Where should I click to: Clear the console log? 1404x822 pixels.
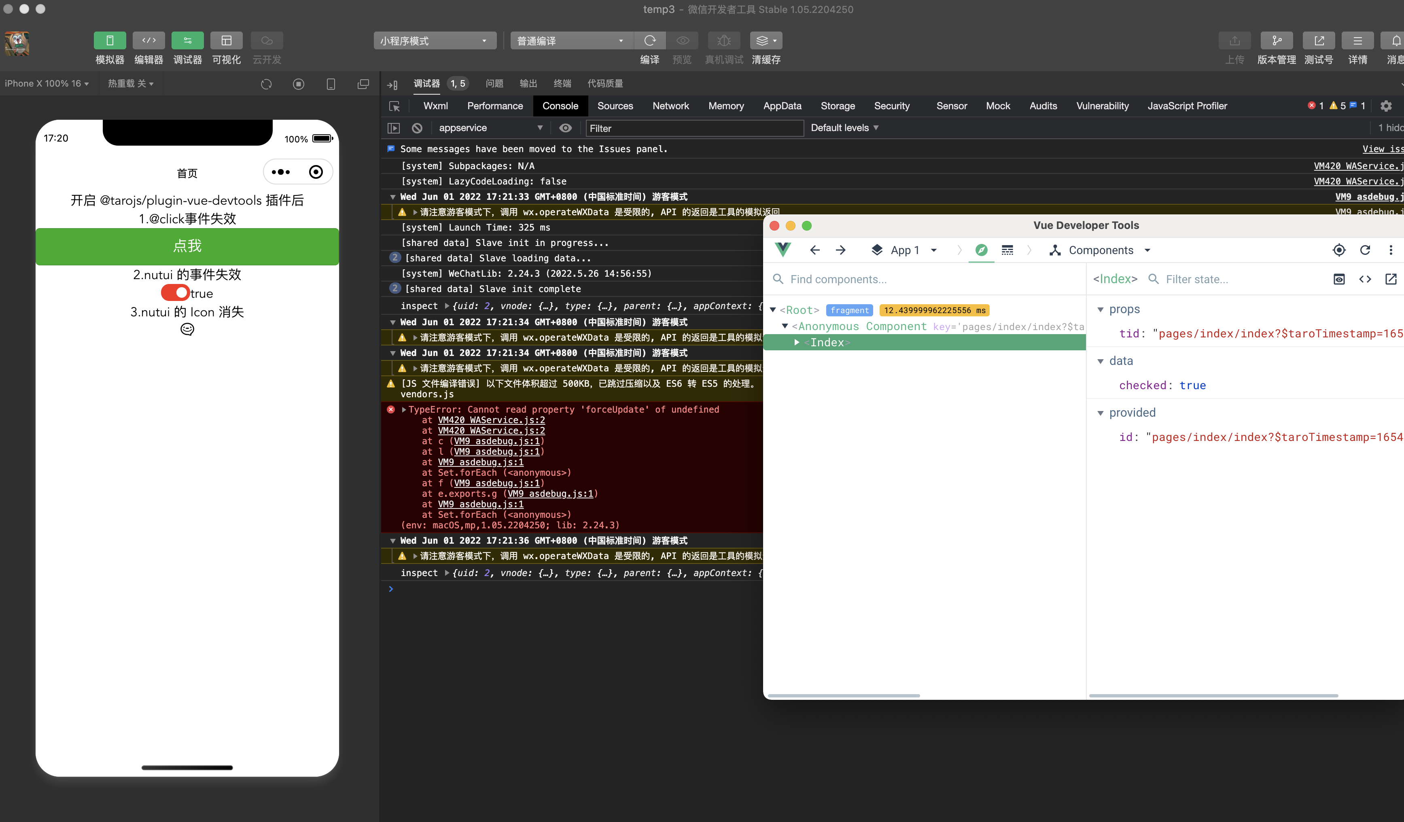(x=417, y=128)
